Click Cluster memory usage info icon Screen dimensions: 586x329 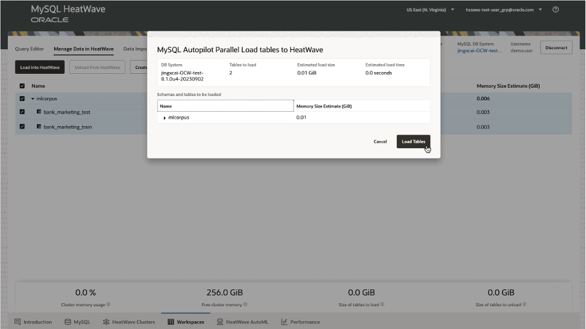tap(109, 304)
